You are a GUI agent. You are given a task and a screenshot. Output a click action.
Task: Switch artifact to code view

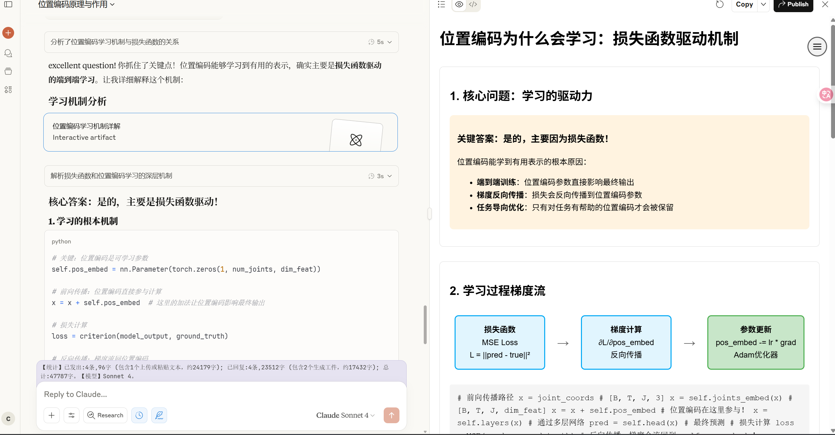[x=473, y=4]
